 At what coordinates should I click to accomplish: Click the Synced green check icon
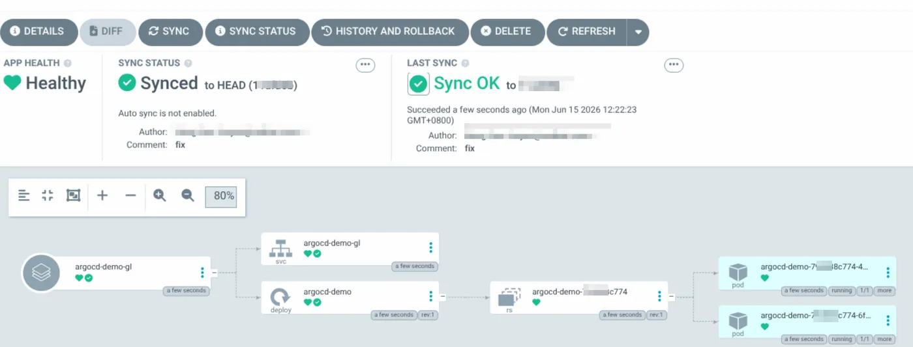[127, 83]
